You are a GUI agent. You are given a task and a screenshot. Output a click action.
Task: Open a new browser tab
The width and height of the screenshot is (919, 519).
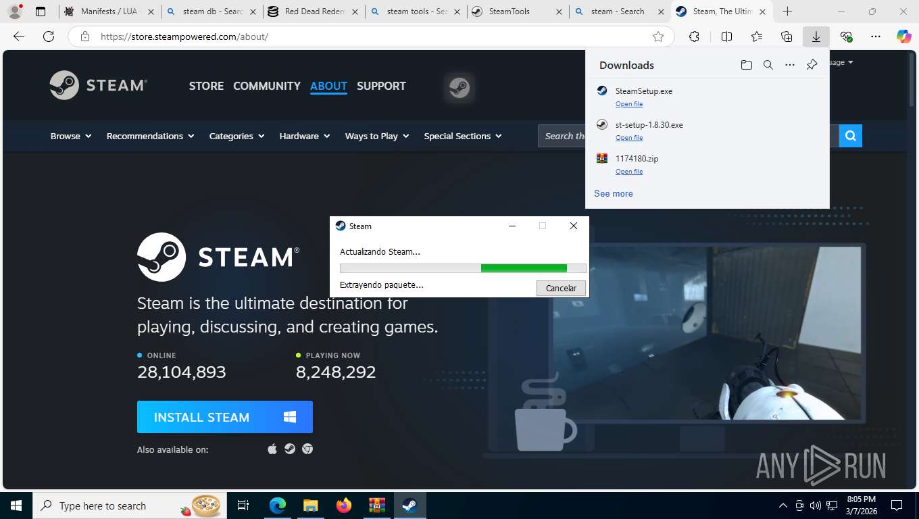788,11
